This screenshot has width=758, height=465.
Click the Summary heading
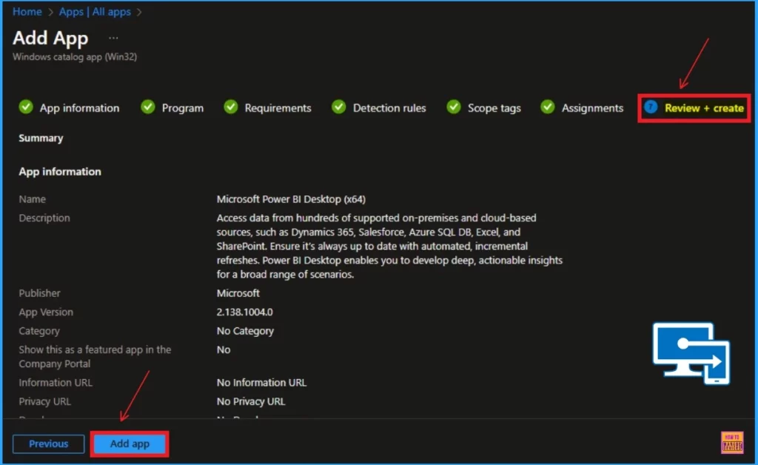tap(41, 138)
